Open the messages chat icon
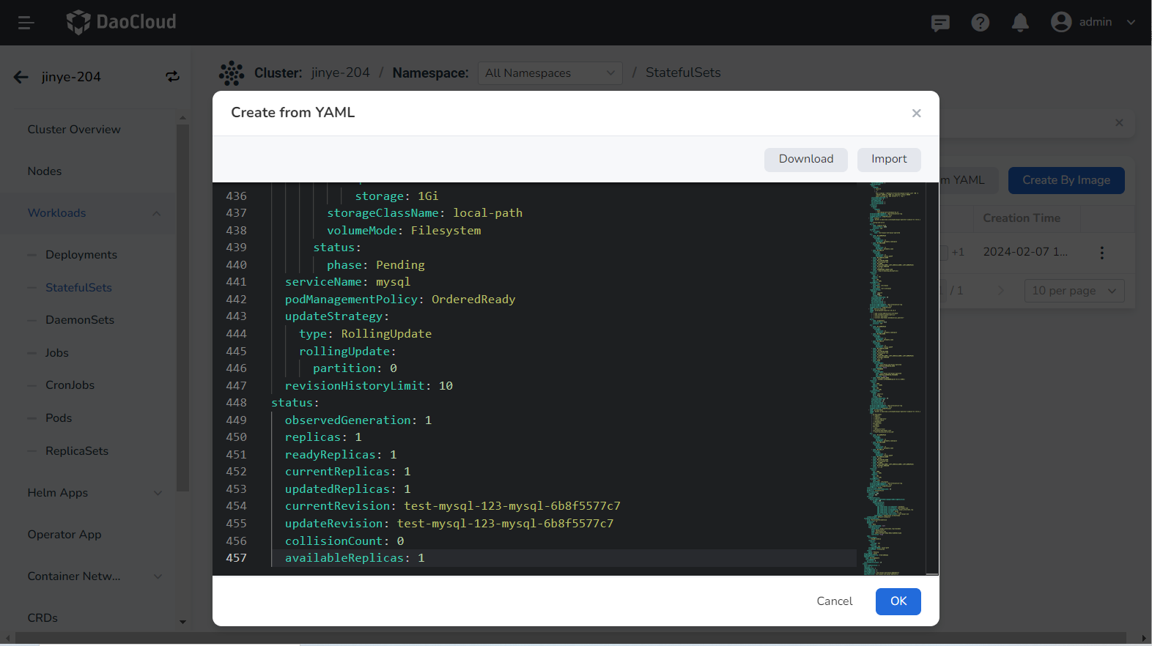 [x=940, y=23]
